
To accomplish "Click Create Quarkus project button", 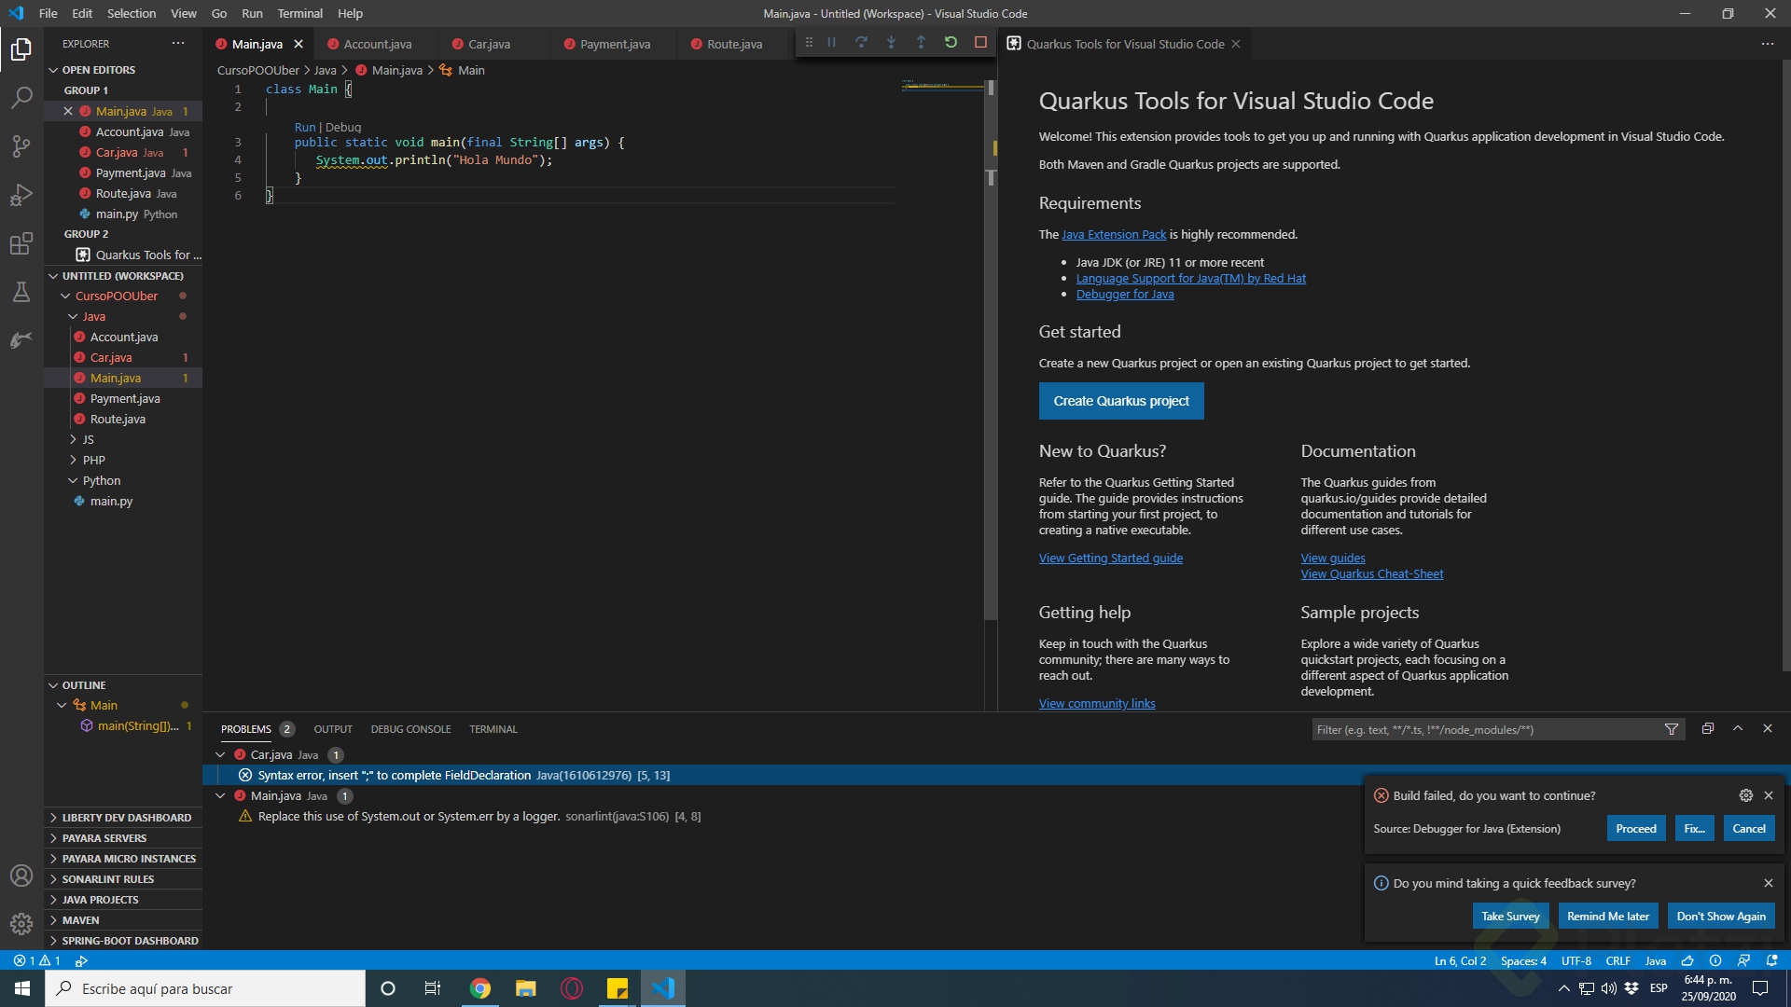I will point(1121,401).
